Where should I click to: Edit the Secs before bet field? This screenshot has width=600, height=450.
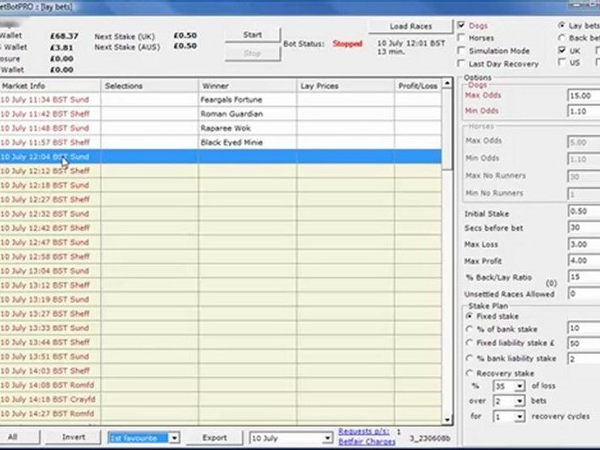click(x=584, y=227)
